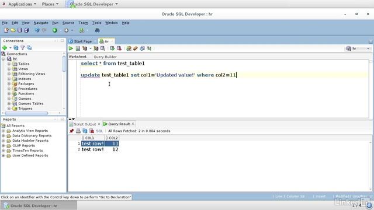Click Oracle SQL Developer : hr taskbar button

pyautogui.click(x=39, y=206)
